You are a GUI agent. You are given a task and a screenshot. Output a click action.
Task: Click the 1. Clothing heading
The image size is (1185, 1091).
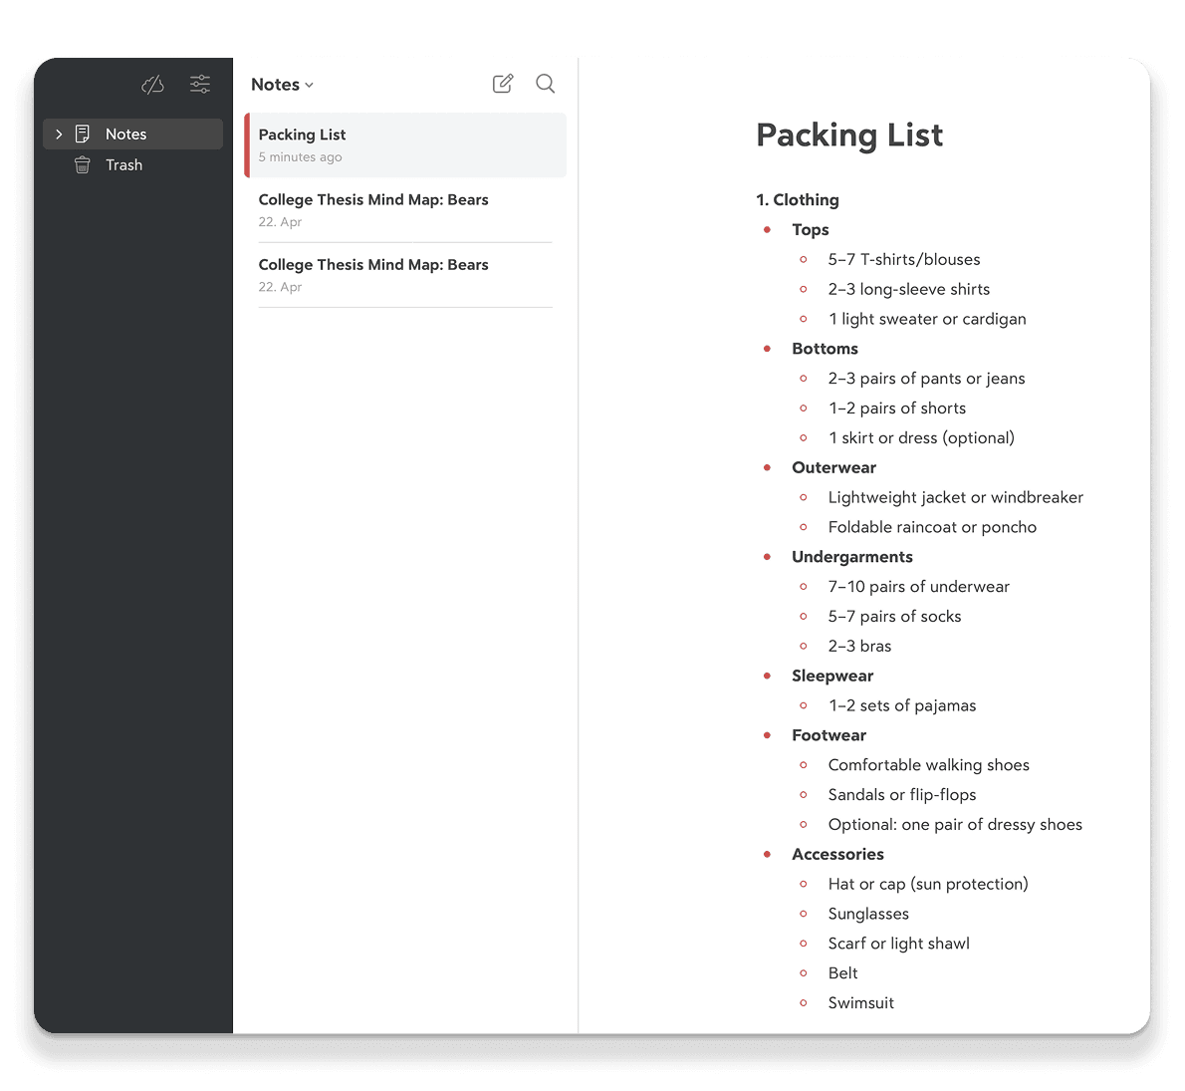(x=798, y=199)
